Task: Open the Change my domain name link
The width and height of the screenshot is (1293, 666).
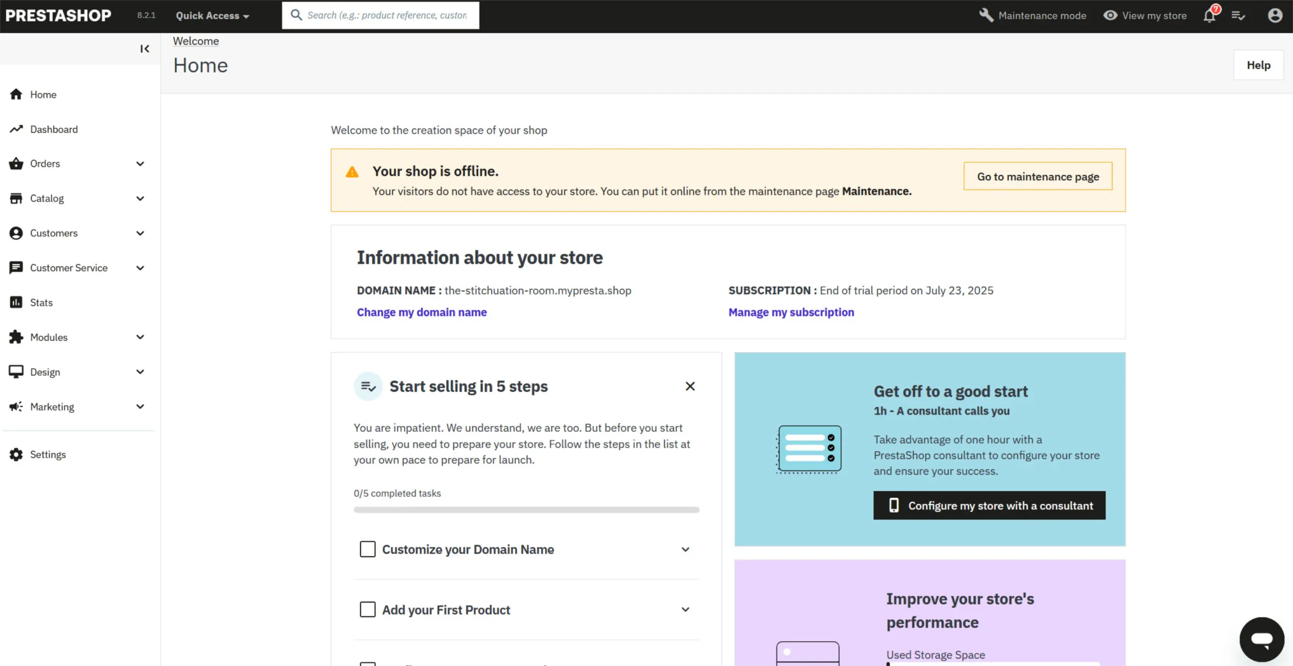Action: click(x=422, y=312)
